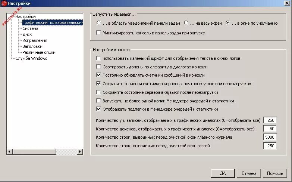Screen dimensions: 292x182
Task: Click the "Отмена" button
Action: click(249, 173)
